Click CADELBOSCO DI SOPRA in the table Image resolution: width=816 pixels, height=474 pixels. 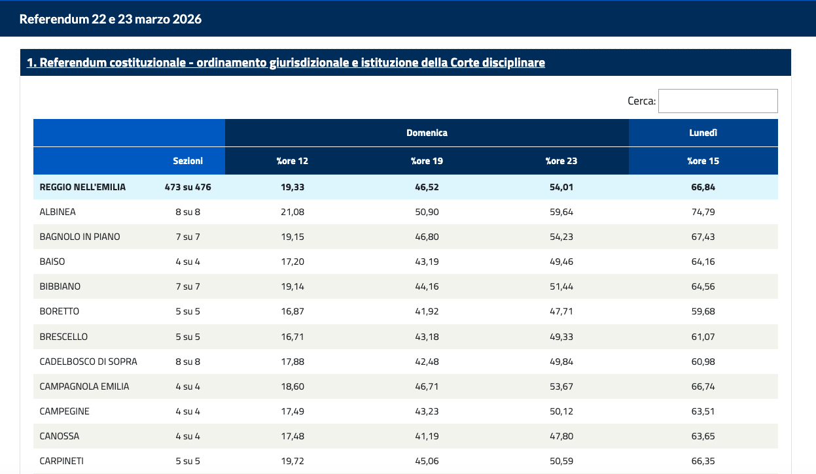coord(88,362)
